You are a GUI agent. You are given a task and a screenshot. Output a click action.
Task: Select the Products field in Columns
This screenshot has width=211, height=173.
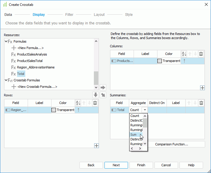pos(122,61)
